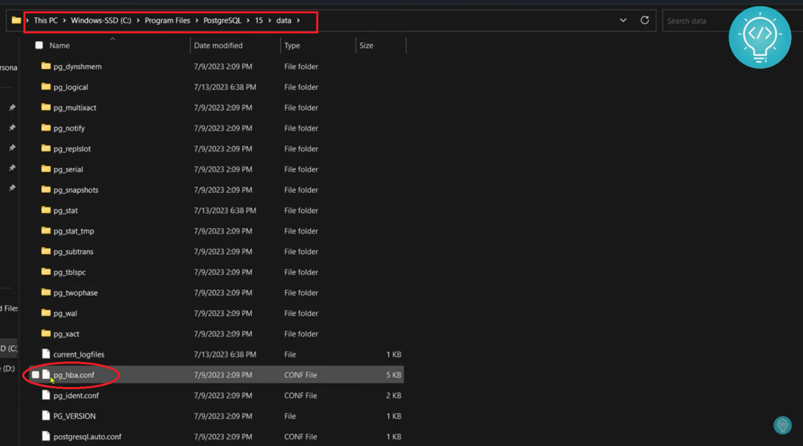Click the file icon beside pg_ident.conf
This screenshot has width=803, height=446.
click(x=46, y=395)
